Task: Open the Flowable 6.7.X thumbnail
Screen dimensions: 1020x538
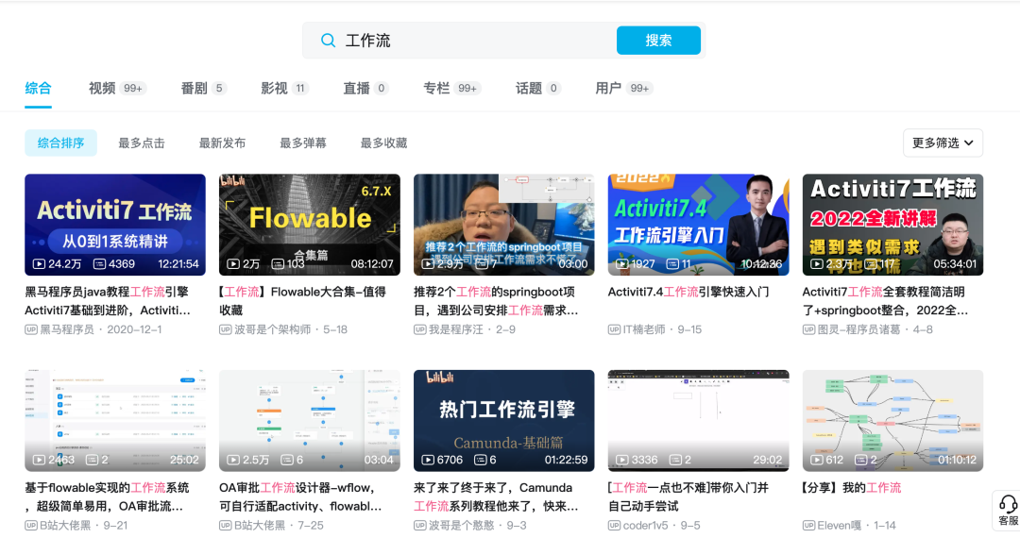Action: (x=310, y=225)
